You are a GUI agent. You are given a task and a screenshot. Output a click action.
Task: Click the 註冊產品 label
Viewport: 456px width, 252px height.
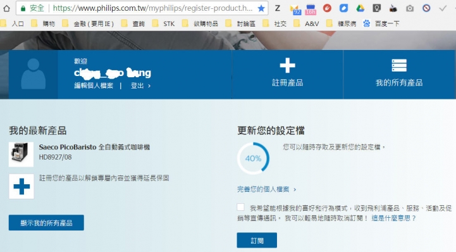[x=287, y=83]
